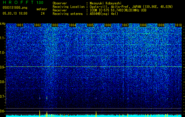Click the 0.8 kHz axis label
Image resolution: width=185 pixels, height=117 pixels.
point(3,82)
